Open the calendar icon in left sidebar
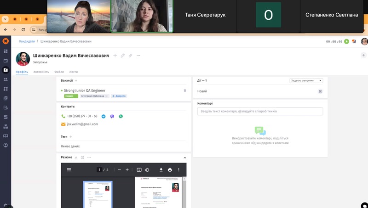 6,60
